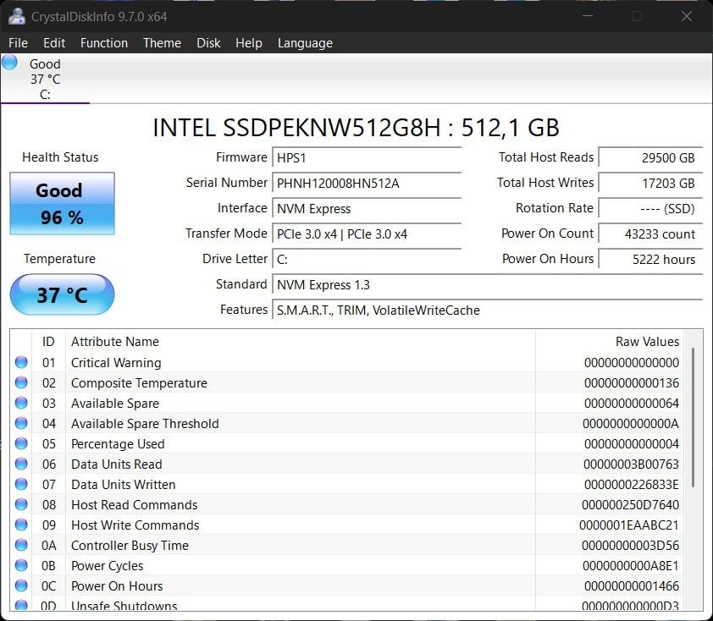Click Rotation Rate value ---- (SSD)
Viewport: 713px width, 621px height.
coord(650,208)
